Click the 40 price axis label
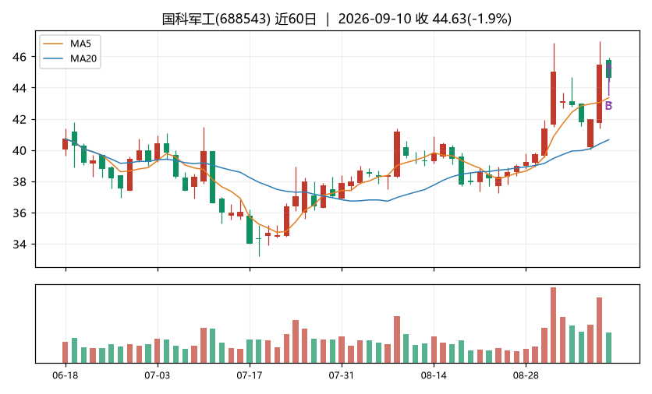This screenshot has width=652, height=394. coord(19,151)
